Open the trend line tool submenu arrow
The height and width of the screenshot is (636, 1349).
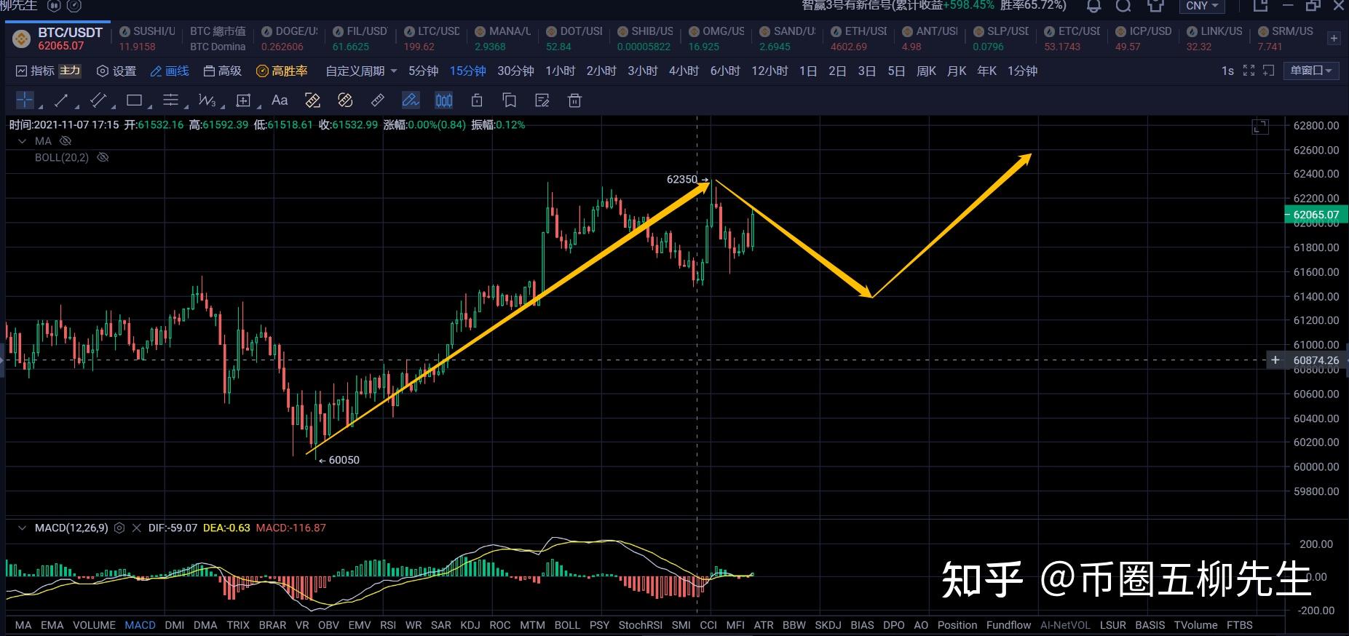(x=76, y=108)
